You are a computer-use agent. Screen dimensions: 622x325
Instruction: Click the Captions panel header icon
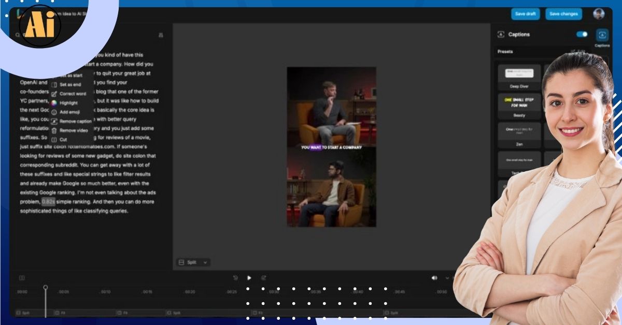501,34
